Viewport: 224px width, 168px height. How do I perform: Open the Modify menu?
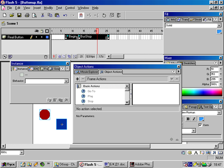click(48, 8)
